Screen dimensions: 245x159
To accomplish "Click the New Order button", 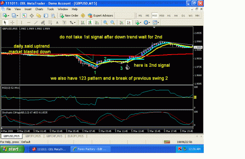I will coord(69,15).
